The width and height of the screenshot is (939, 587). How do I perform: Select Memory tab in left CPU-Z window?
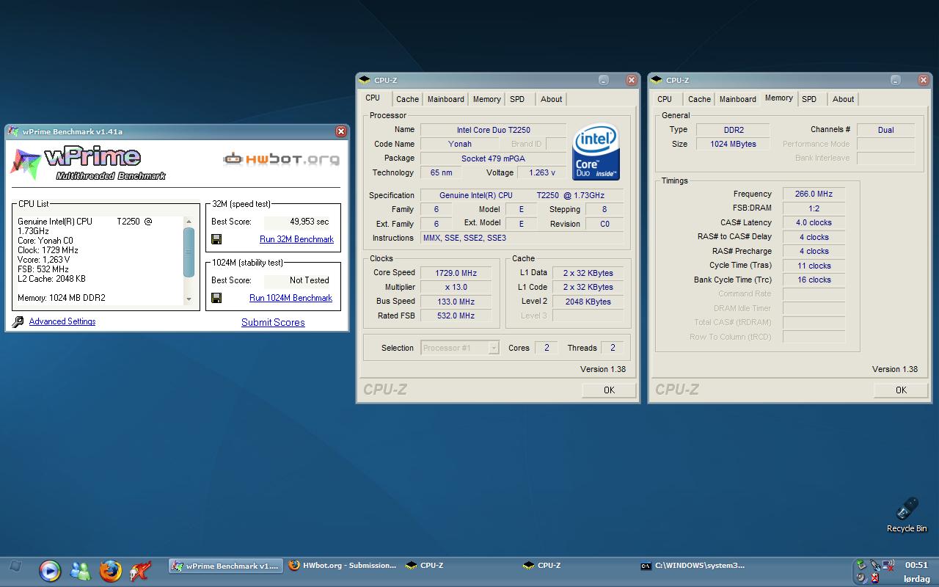coord(486,99)
